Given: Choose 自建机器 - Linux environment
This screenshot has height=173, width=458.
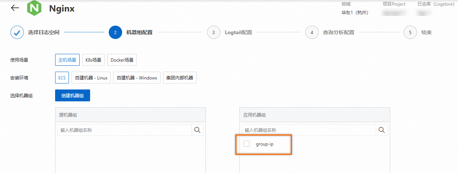Looking at the screenshot, I should (x=91, y=78).
